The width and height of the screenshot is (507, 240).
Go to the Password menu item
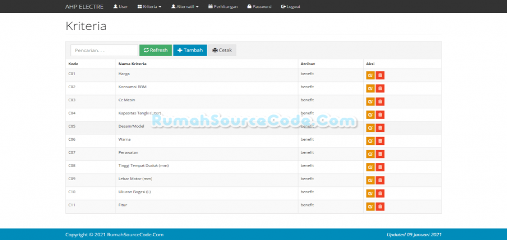point(259,7)
